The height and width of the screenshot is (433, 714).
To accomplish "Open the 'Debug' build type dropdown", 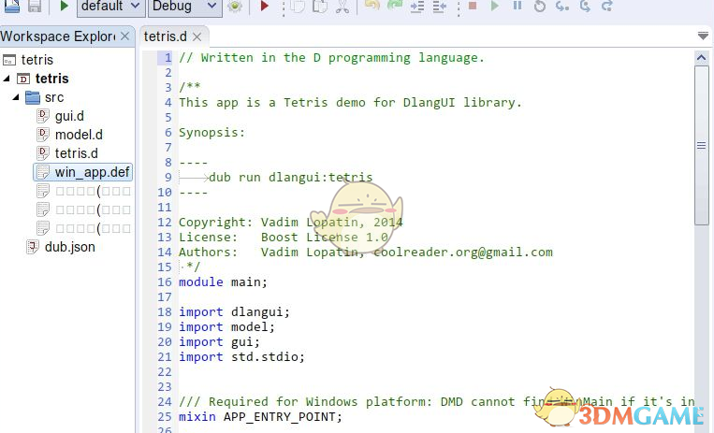I will [x=185, y=7].
